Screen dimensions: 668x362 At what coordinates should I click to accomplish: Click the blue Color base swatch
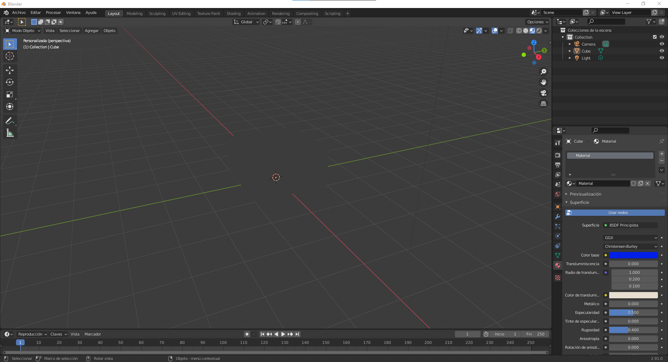(x=633, y=255)
